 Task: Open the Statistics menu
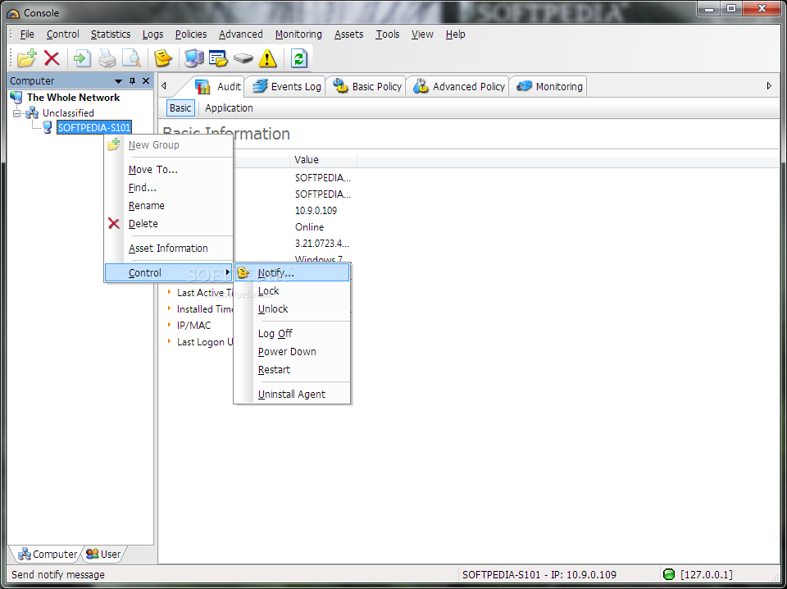[x=111, y=34]
